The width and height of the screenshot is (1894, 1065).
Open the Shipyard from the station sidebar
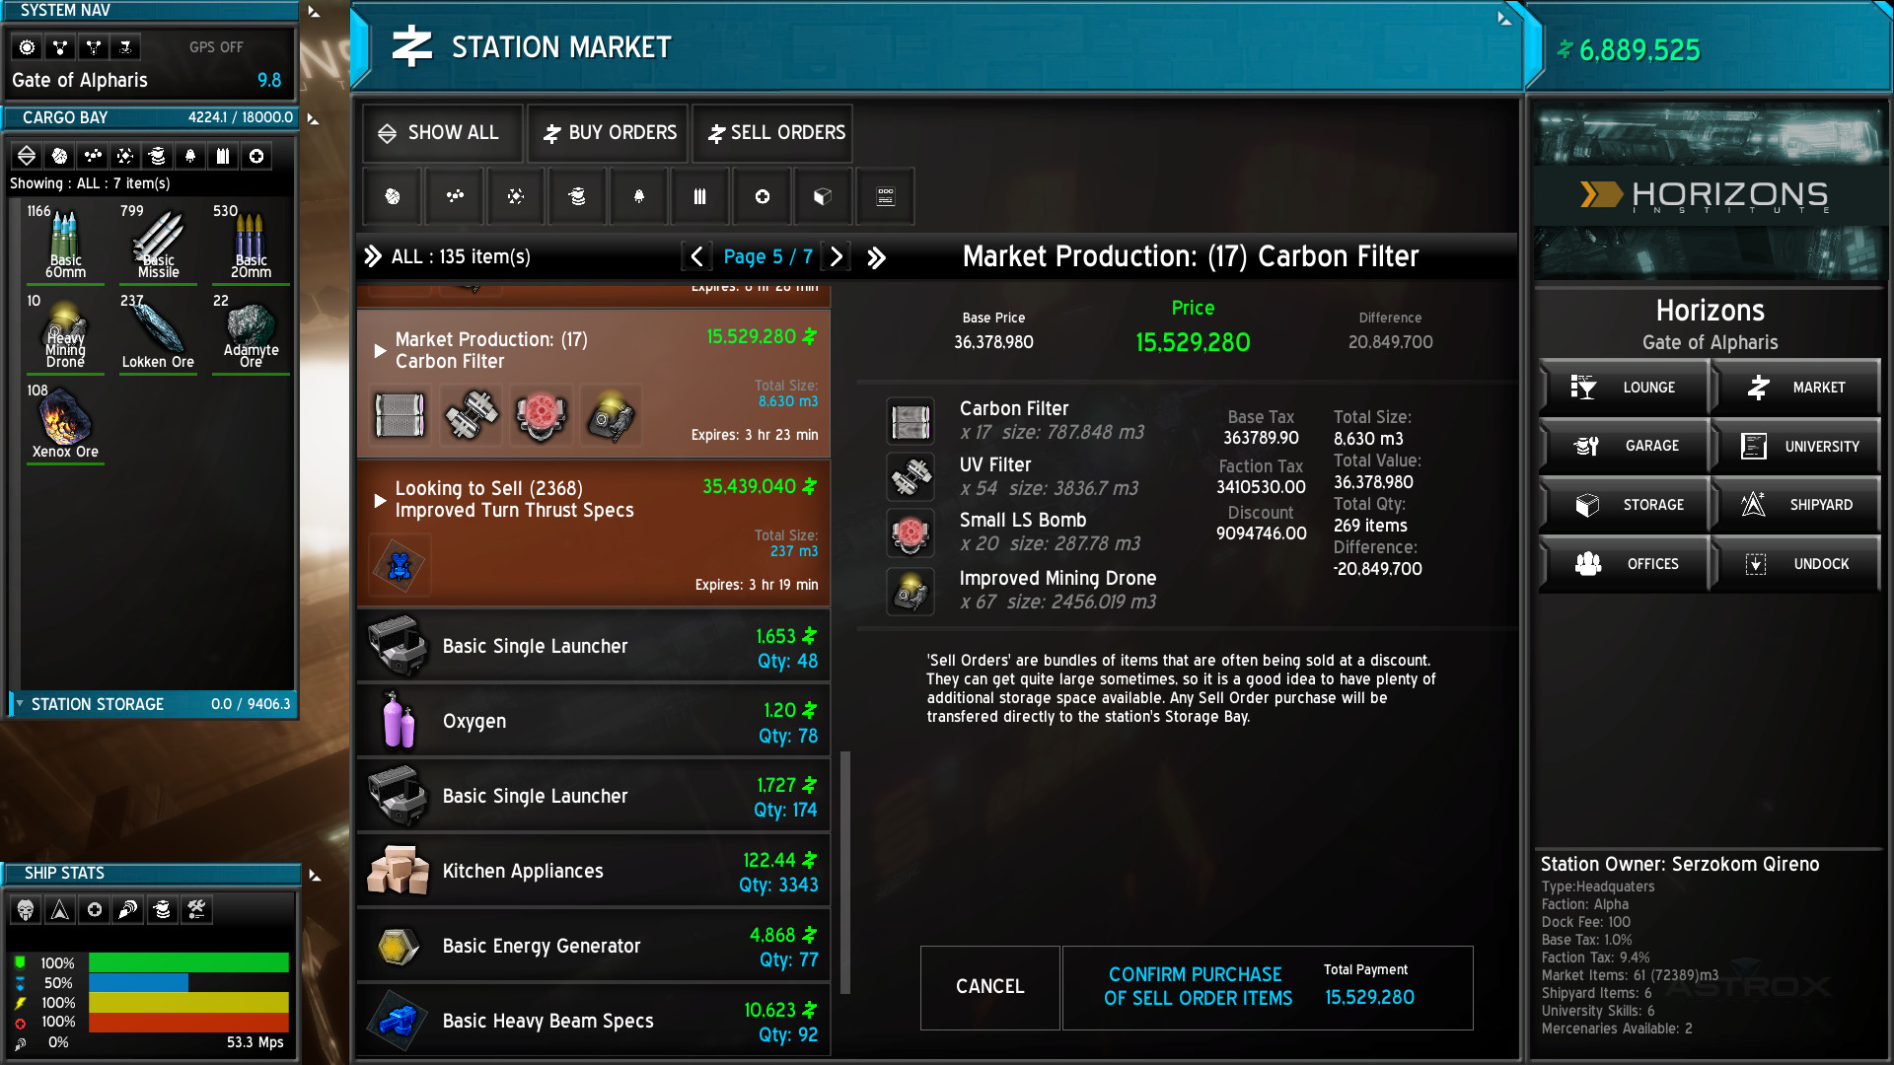(x=1797, y=505)
